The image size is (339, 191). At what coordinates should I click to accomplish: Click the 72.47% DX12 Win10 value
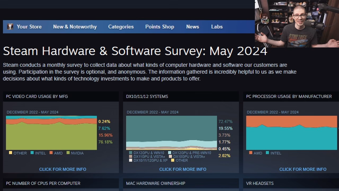coord(225,121)
